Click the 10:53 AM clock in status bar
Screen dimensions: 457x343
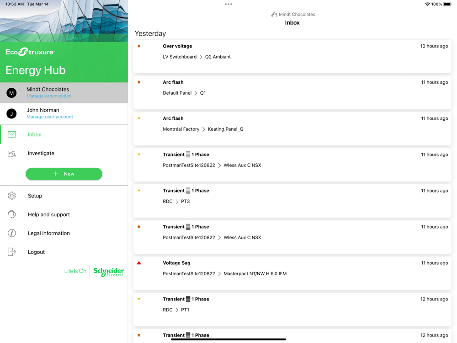pyautogui.click(x=15, y=4)
